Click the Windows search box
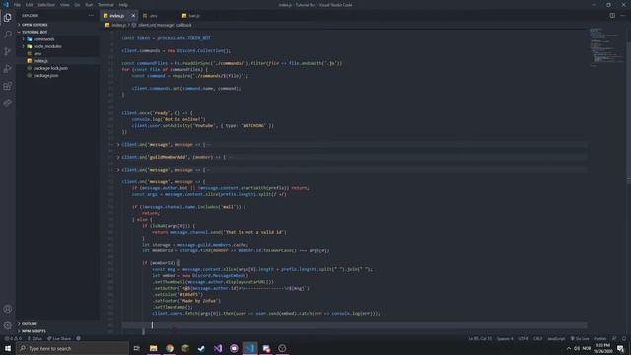The height and width of the screenshot is (355, 631). (x=72, y=348)
